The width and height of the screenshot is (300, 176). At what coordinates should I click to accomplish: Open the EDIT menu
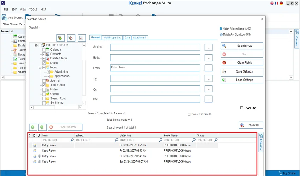point(14,10)
